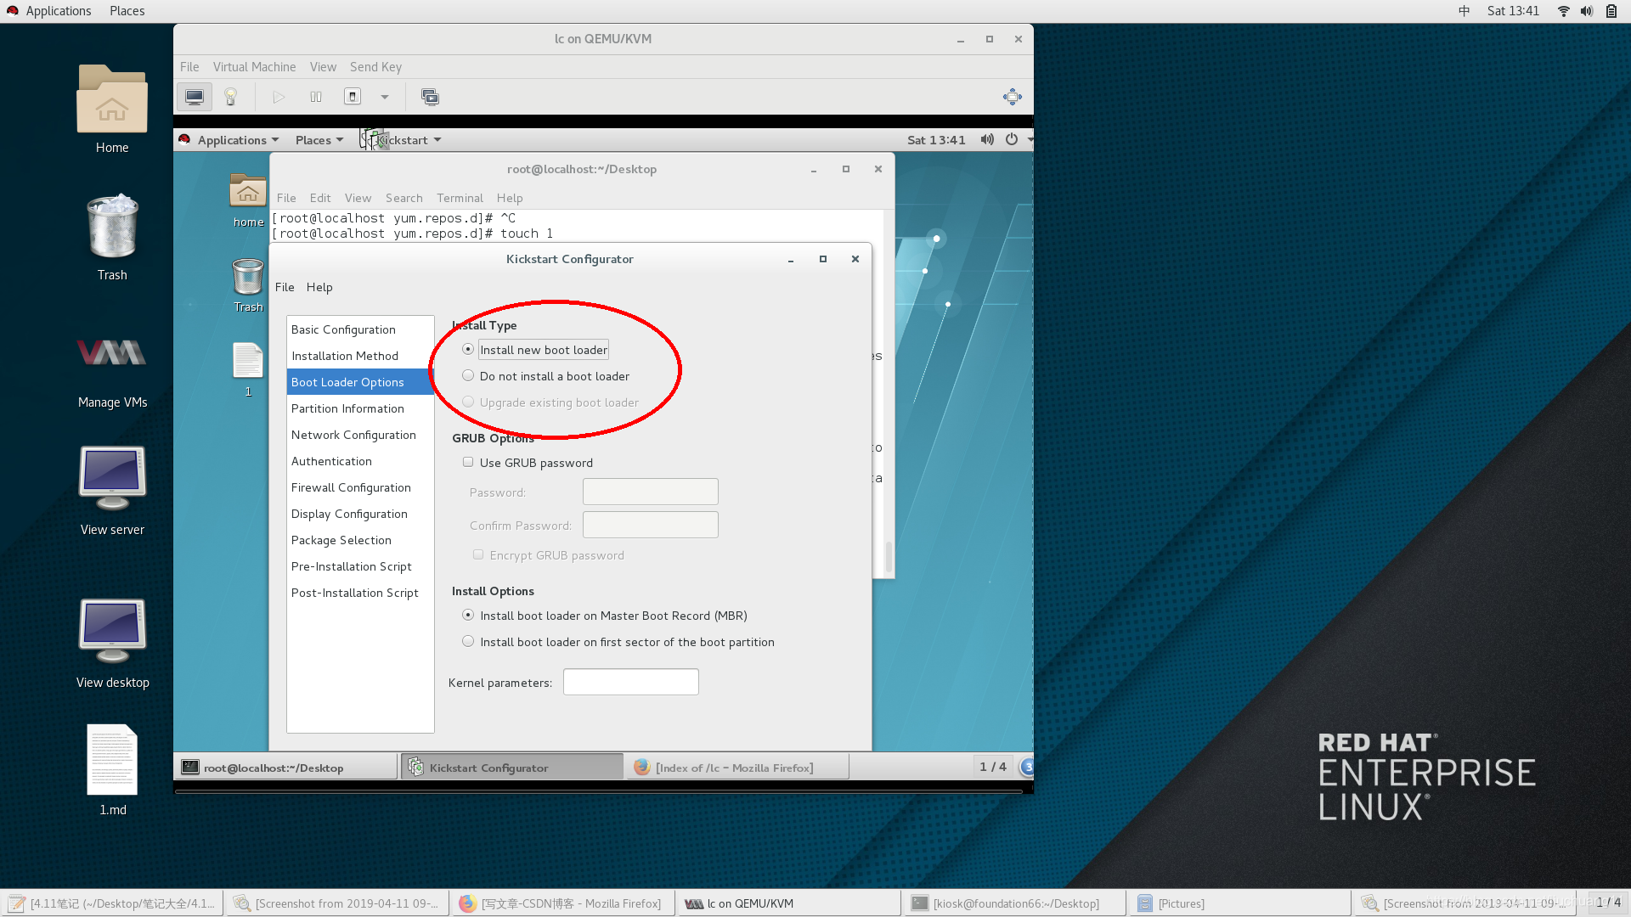Select Partition Information in the sidebar
The height and width of the screenshot is (917, 1631).
point(347,408)
